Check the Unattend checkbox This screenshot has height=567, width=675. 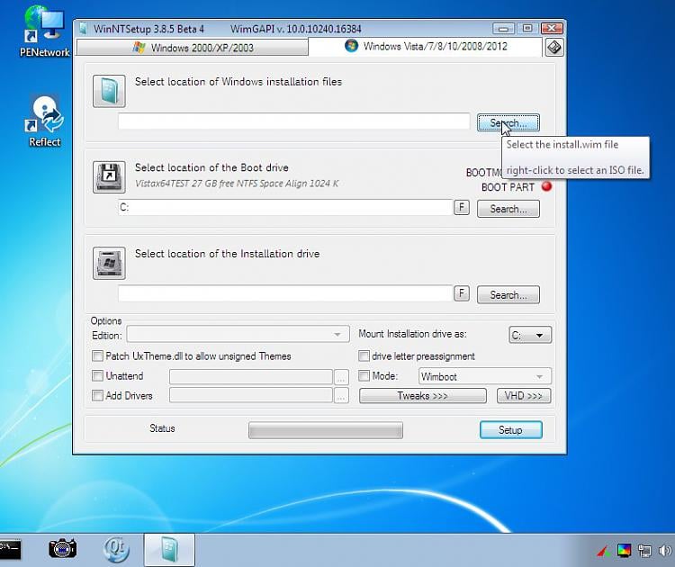coord(98,375)
